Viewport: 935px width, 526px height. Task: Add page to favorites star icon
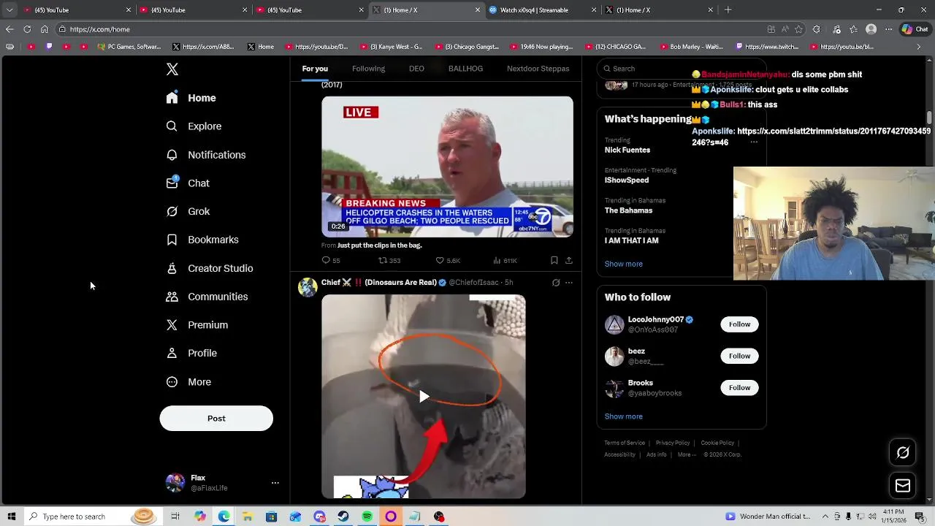799,29
